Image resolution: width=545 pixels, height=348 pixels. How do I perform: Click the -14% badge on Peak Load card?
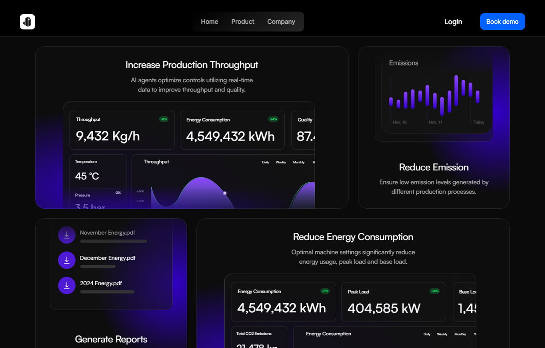[434, 291]
